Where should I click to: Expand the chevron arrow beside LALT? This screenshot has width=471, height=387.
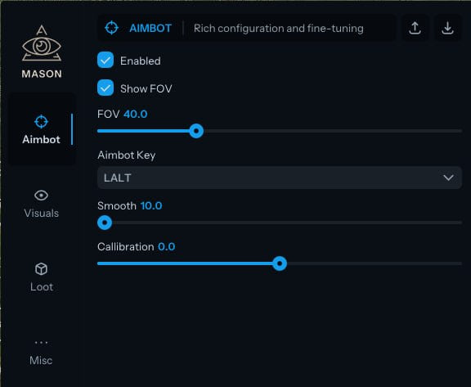[x=448, y=178]
